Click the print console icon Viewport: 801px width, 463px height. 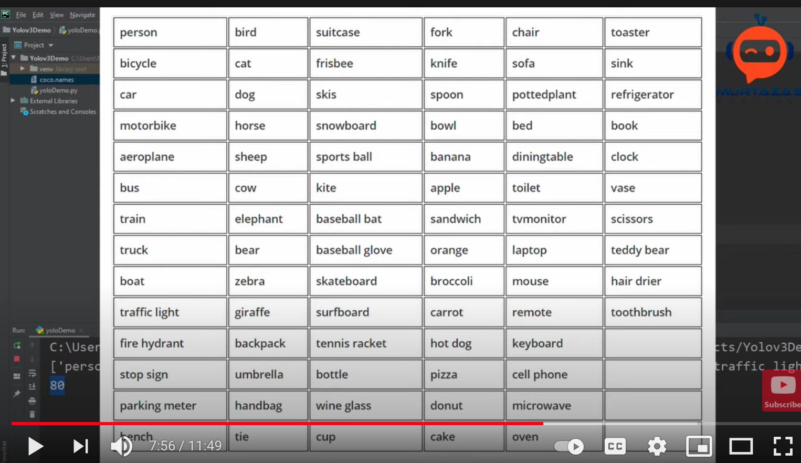[32, 401]
